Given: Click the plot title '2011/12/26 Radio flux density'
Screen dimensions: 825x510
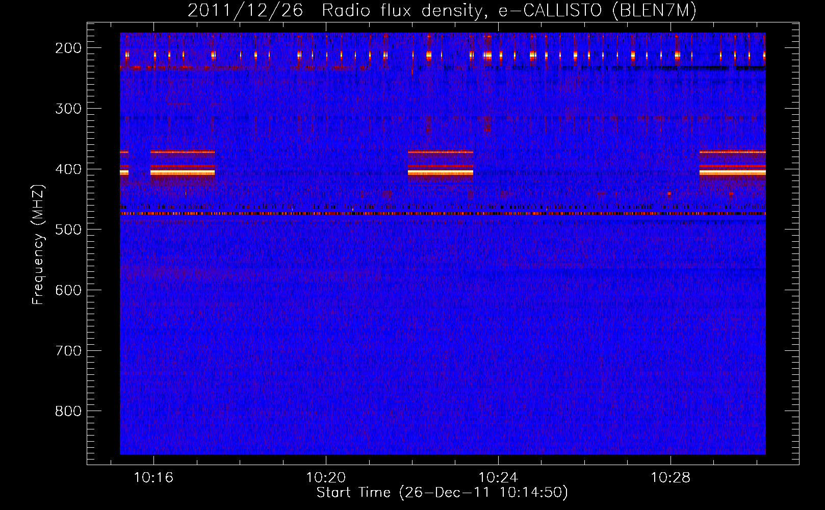Looking at the screenshot, I should click(442, 11).
